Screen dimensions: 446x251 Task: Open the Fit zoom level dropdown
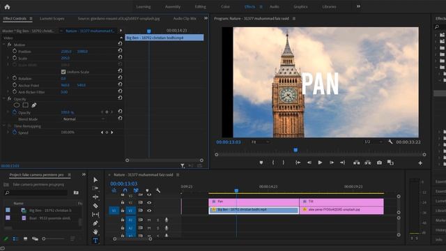click(260, 142)
